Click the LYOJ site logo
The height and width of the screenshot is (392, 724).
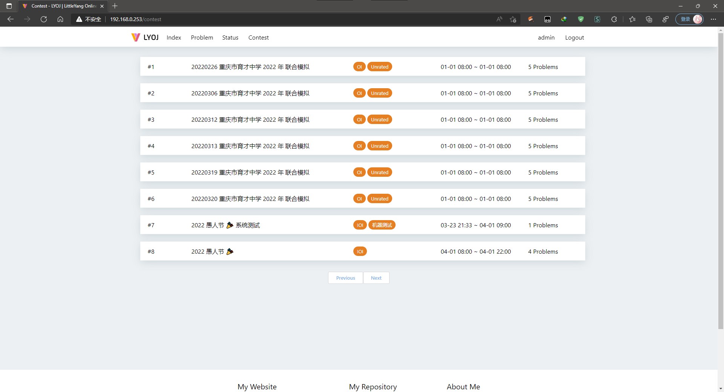coord(145,37)
